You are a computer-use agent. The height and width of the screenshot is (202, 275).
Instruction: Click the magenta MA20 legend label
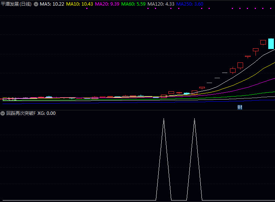click(107, 4)
